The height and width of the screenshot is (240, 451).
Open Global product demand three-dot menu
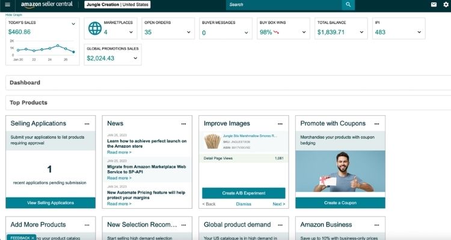280,225
